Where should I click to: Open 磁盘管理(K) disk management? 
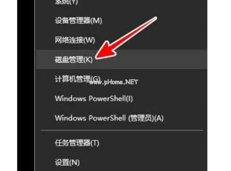point(121,59)
